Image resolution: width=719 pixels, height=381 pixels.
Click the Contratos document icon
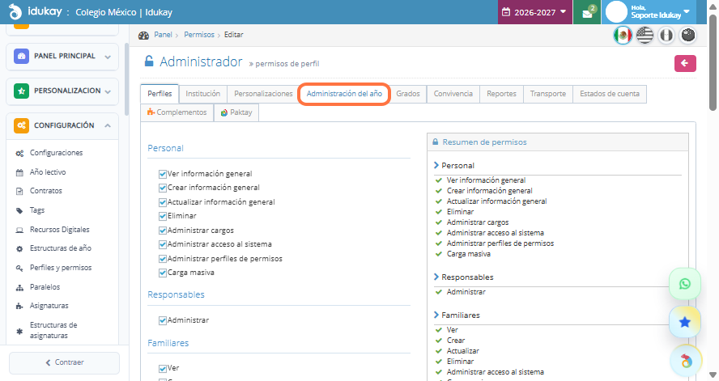[x=19, y=192]
